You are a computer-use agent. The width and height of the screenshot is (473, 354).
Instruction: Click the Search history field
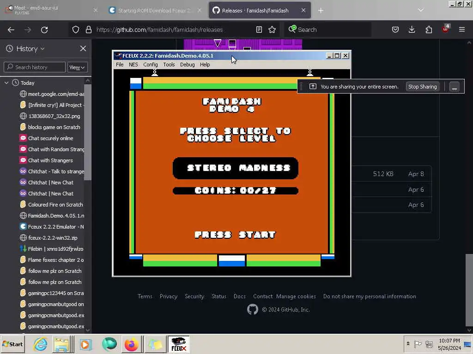click(x=34, y=67)
